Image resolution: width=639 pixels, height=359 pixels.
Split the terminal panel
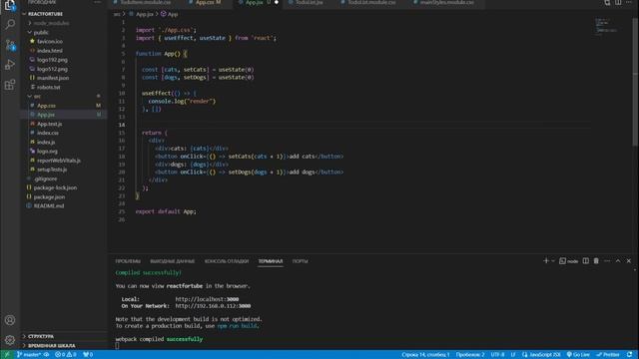[x=586, y=261]
